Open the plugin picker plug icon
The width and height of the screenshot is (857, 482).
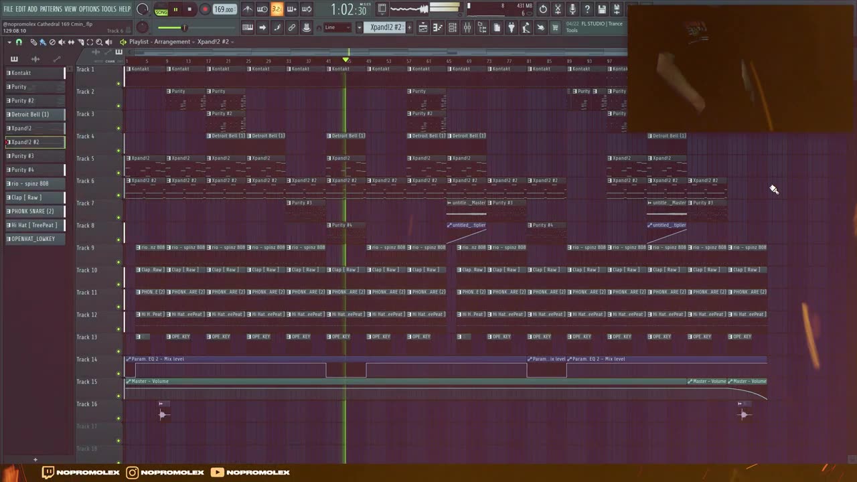coord(512,27)
